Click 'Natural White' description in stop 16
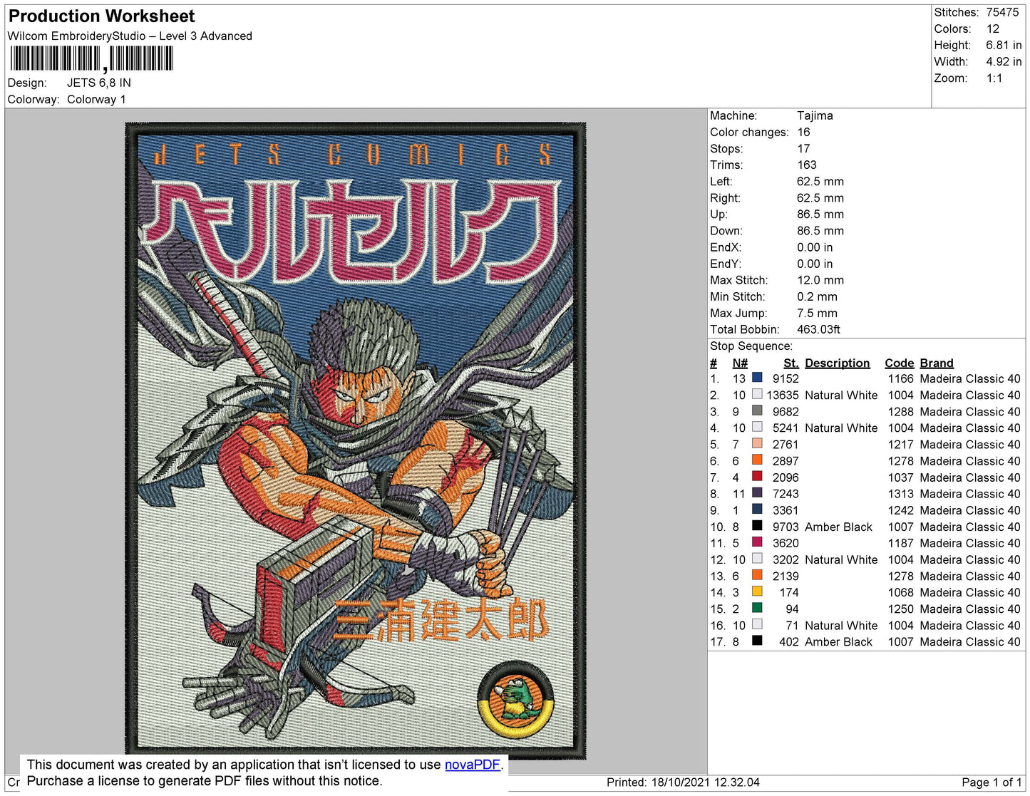 tap(841, 625)
